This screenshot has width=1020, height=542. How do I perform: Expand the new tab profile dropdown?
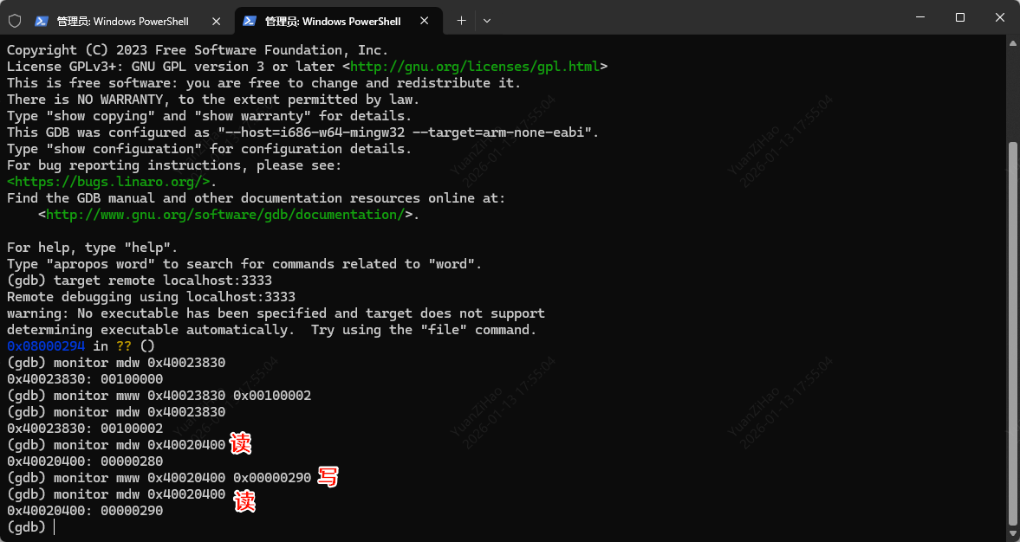pyautogui.click(x=487, y=20)
